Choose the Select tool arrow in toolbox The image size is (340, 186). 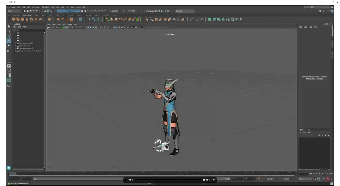click(x=9, y=27)
